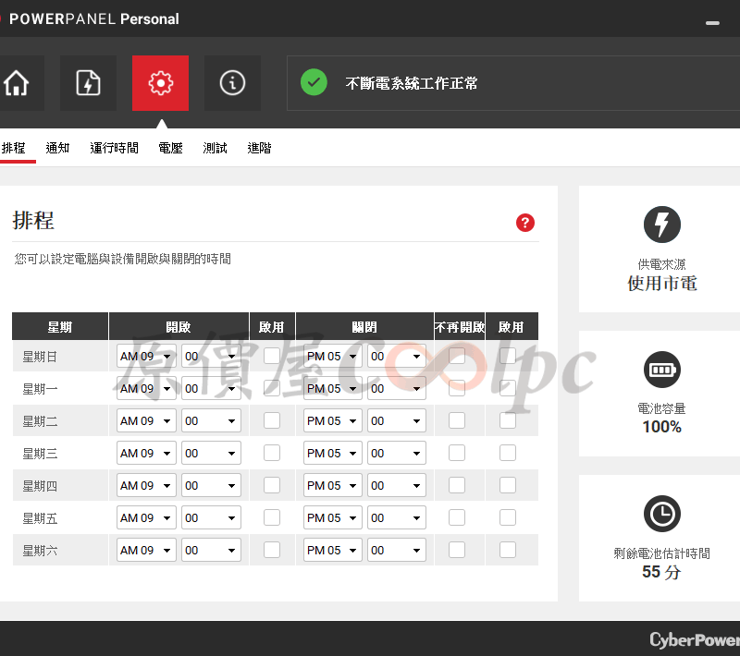Open 星期日 AM 09 power-on hour dropdown

point(146,356)
